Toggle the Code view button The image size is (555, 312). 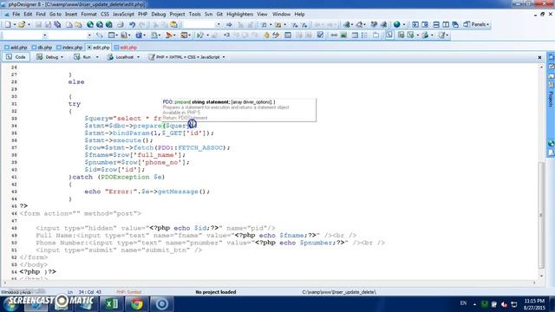tap(16, 57)
